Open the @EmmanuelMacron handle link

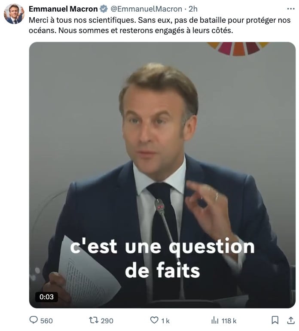tap(146, 9)
